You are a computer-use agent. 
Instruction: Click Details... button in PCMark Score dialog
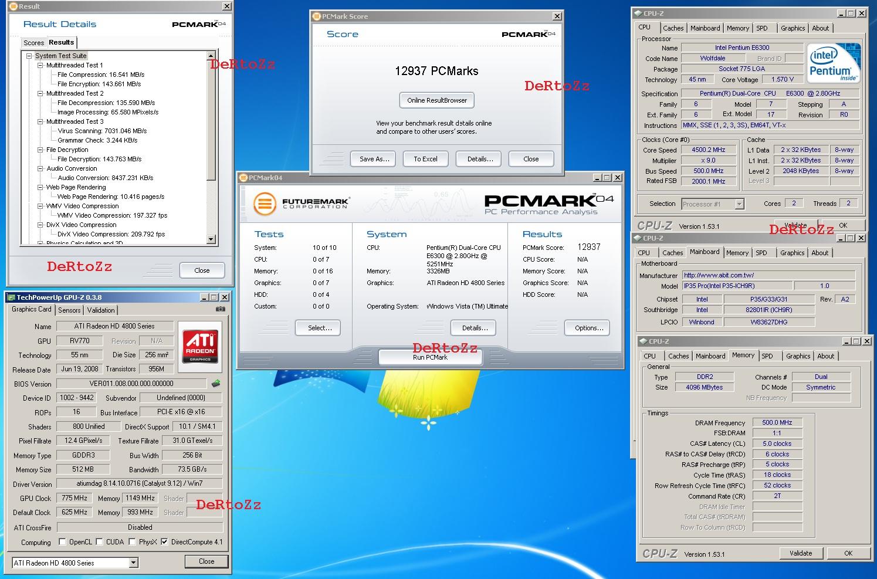pos(480,159)
